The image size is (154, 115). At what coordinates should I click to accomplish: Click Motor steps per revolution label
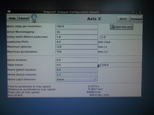click(24, 26)
